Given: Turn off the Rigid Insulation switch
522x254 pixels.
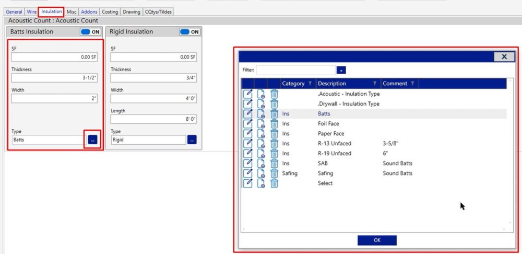Looking at the screenshot, I should 189,32.
